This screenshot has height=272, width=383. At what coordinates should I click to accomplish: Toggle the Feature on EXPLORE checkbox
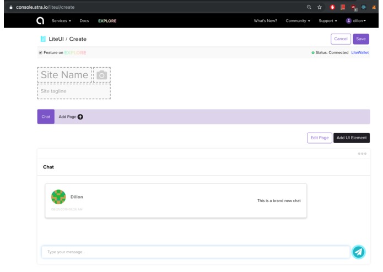pyautogui.click(x=41, y=52)
